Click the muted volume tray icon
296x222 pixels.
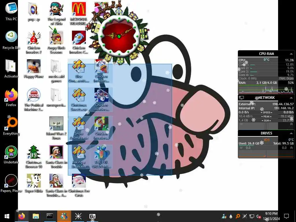258,216
